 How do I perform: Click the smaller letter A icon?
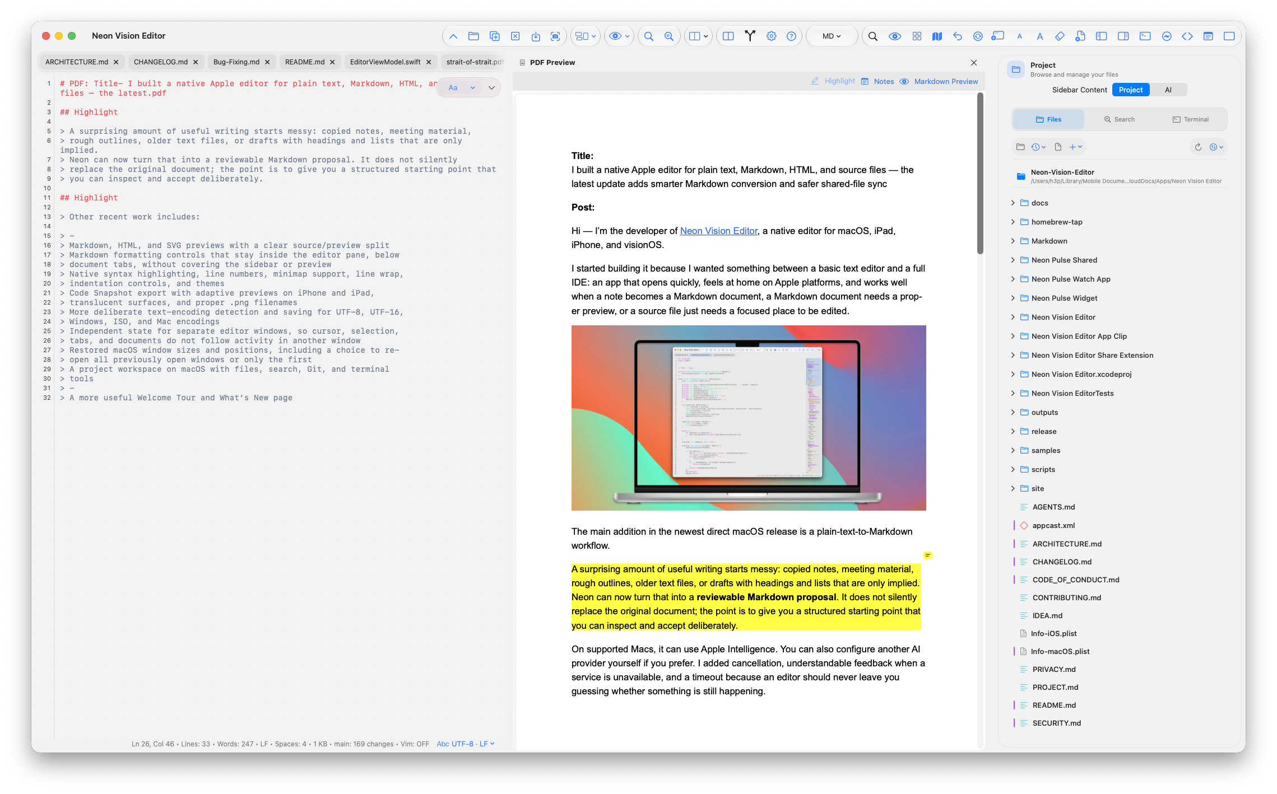tap(1019, 36)
